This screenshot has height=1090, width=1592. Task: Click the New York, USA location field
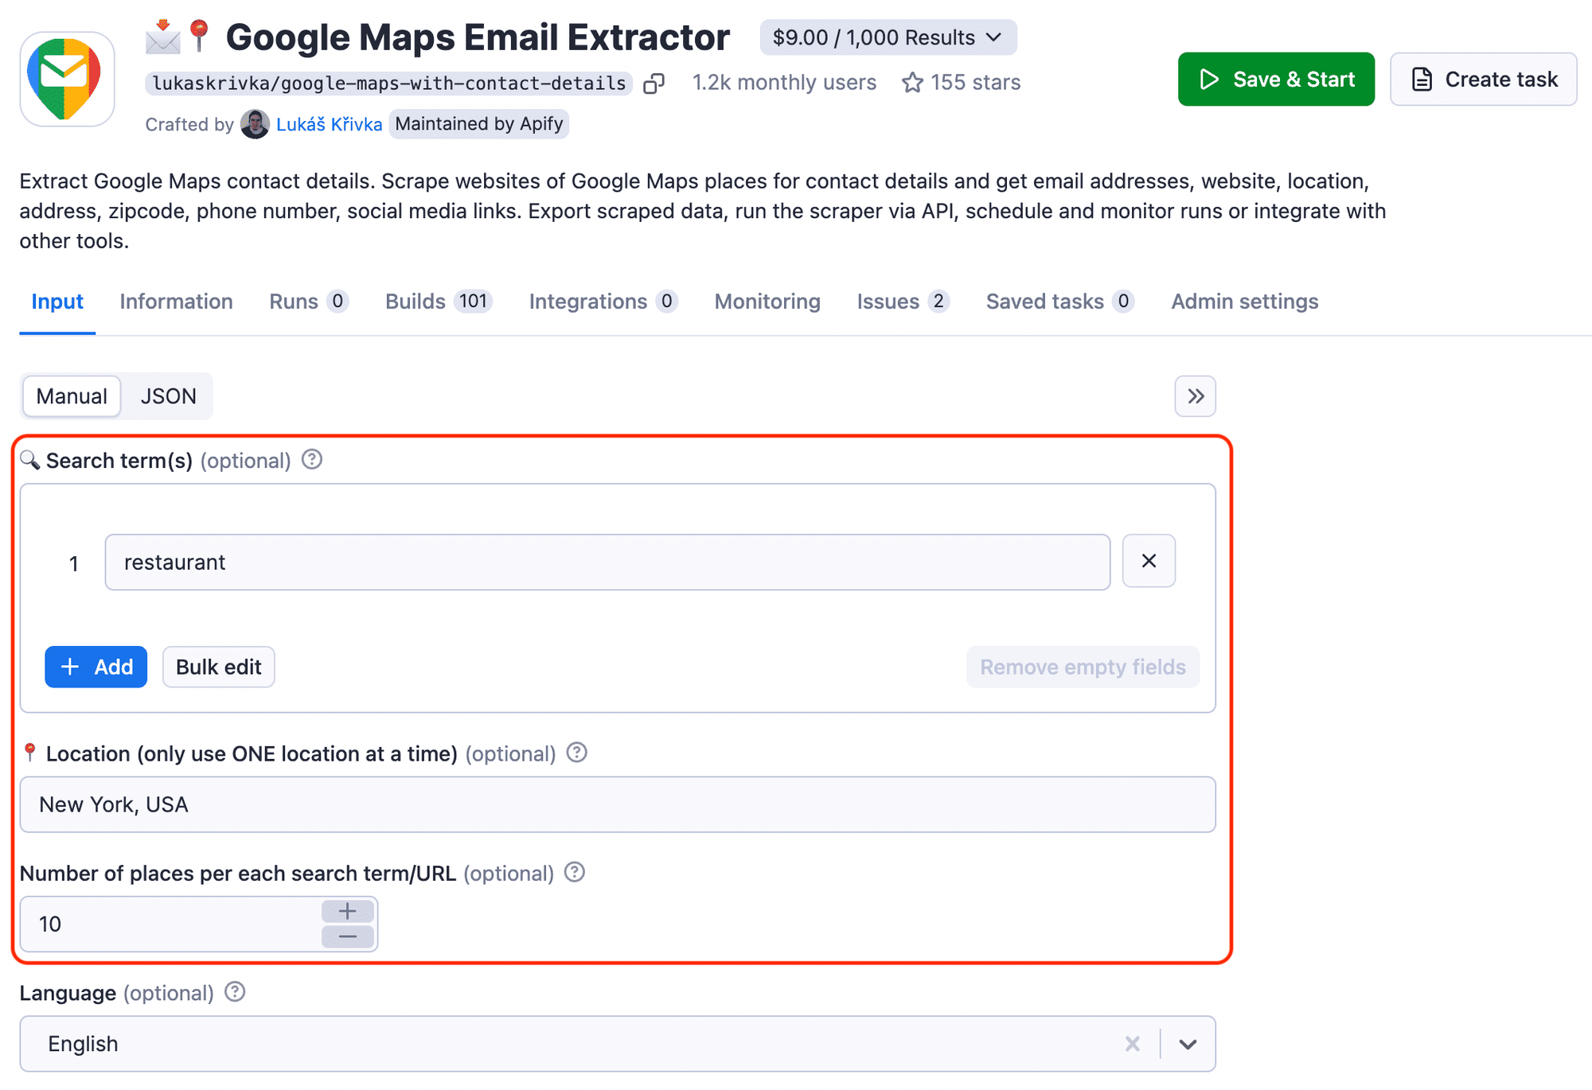point(618,804)
